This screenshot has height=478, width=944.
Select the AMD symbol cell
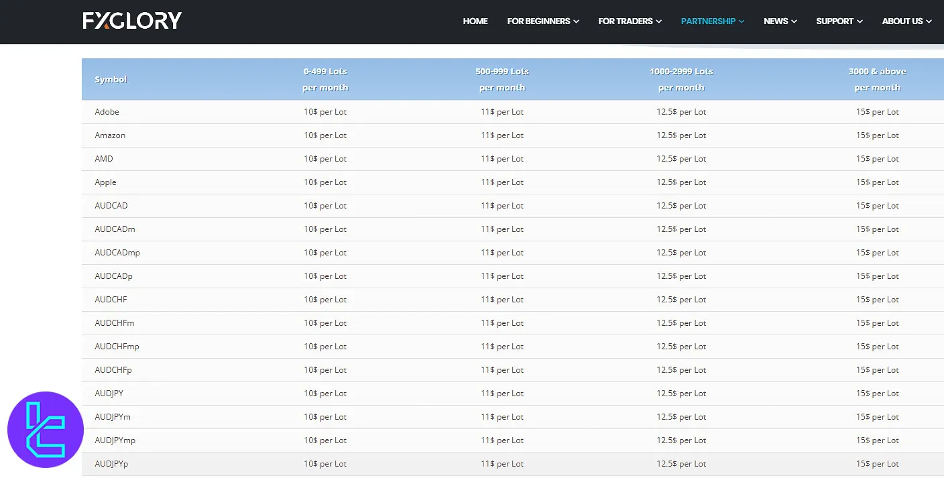pyautogui.click(x=104, y=159)
